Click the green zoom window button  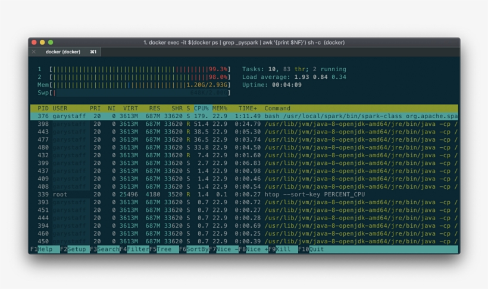pos(51,43)
